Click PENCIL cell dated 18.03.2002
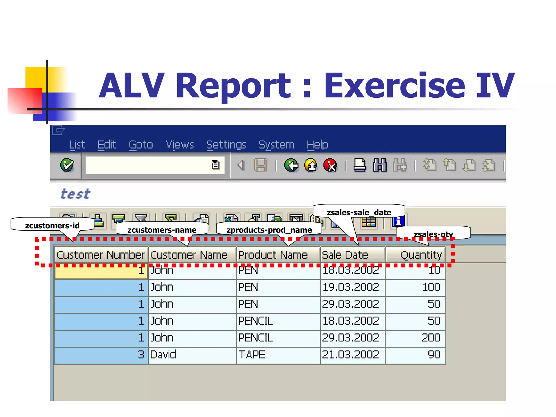 pos(278,321)
